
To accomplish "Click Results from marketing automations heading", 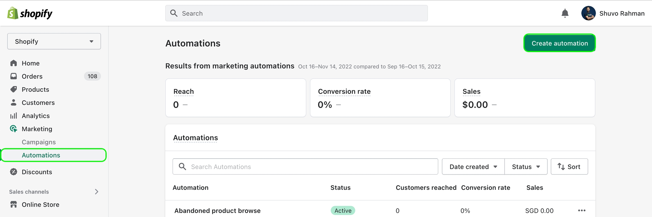I will [230, 66].
